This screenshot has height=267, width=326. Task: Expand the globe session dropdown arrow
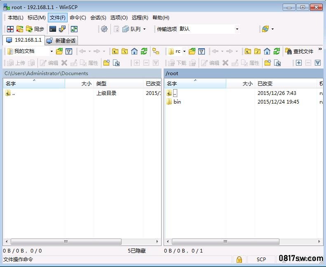click(x=272, y=29)
